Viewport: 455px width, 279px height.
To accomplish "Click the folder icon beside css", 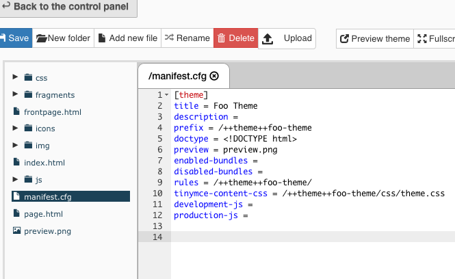I will (28, 77).
